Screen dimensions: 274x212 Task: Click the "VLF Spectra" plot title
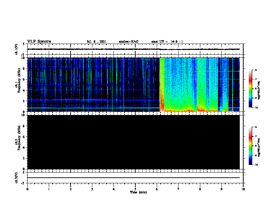pyautogui.click(x=39, y=41)
